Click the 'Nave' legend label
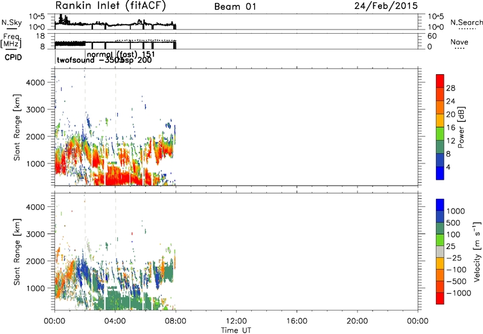 [459, 42]
